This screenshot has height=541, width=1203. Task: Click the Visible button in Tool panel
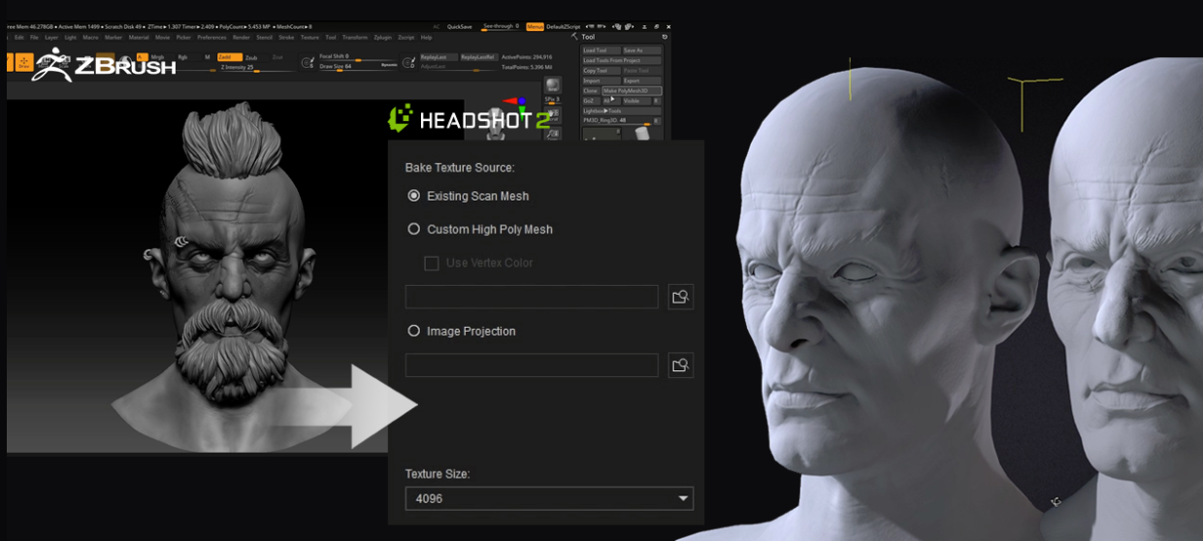click(636, 101)
